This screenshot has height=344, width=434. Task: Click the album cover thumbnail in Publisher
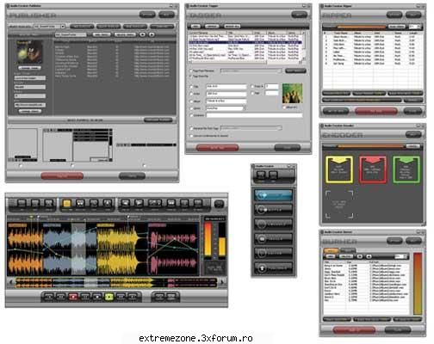click(x=30, y=52)
